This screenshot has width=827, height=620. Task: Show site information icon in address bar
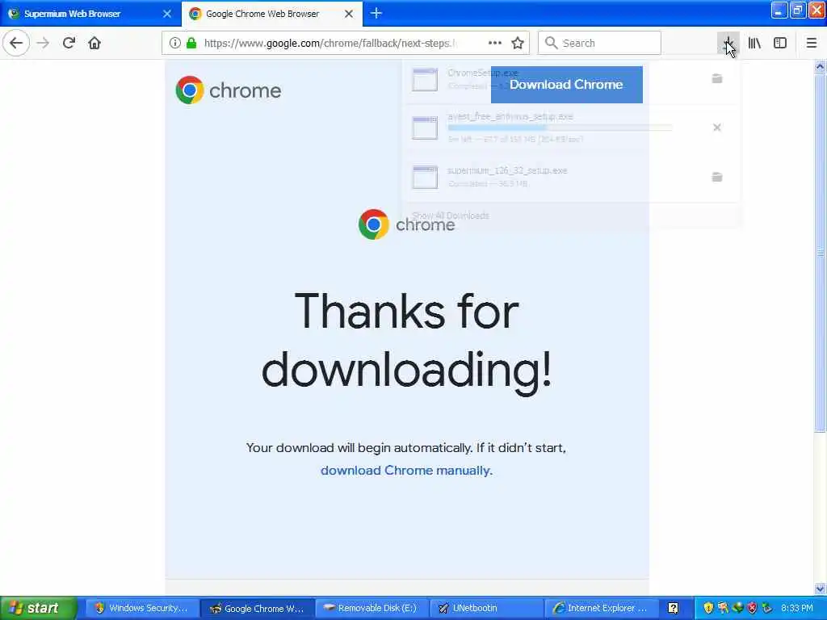(x=174, y=43)
